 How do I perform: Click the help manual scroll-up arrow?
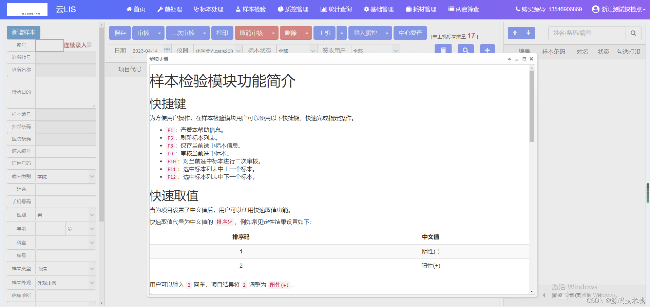coord(532,68)
